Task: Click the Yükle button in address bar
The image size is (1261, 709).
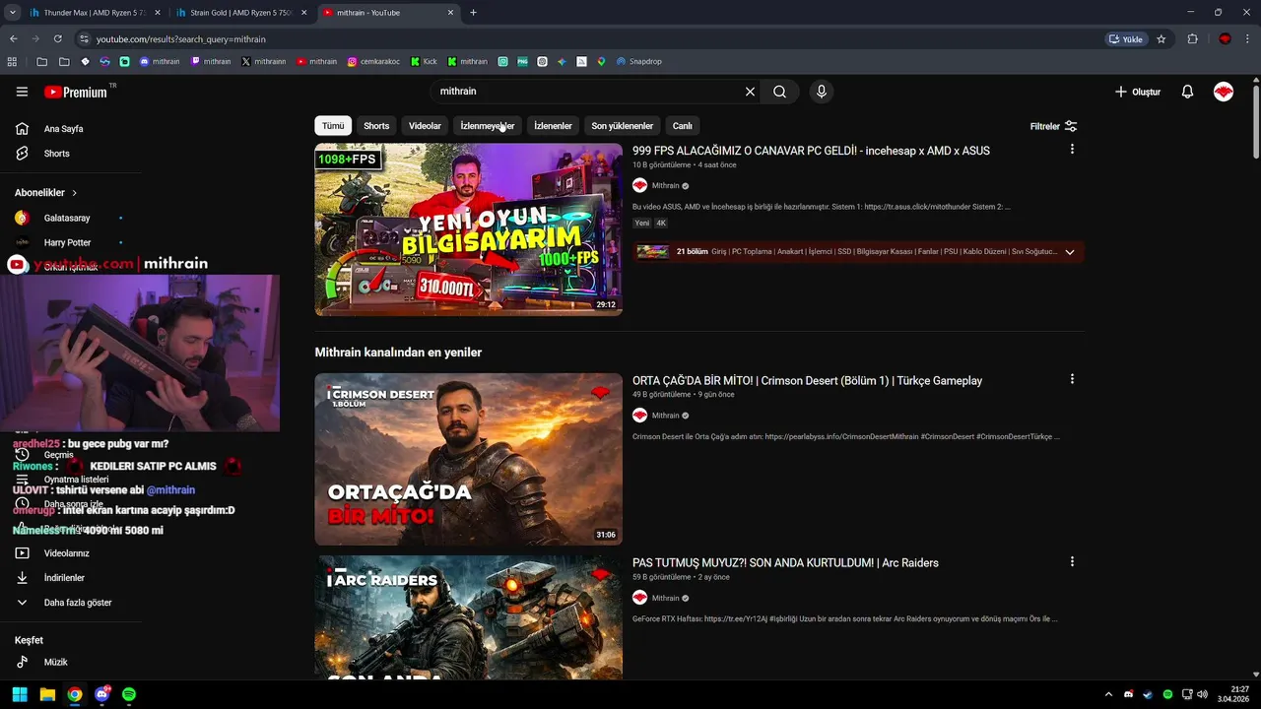Action: 1127,38
